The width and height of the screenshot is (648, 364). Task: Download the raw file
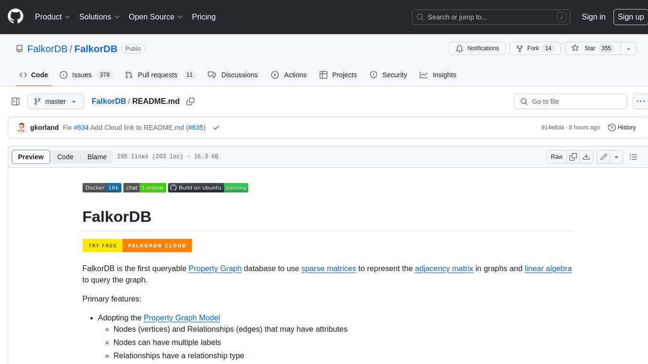point(587,157)
